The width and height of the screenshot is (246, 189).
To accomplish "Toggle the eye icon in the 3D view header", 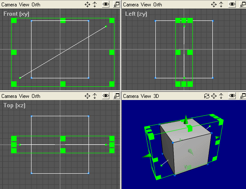I will [232, 96].
